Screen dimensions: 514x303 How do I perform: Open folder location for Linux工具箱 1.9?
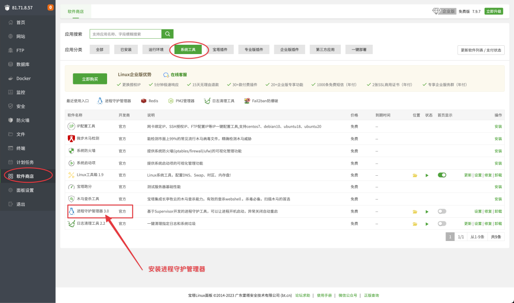(x=415, y=175)
